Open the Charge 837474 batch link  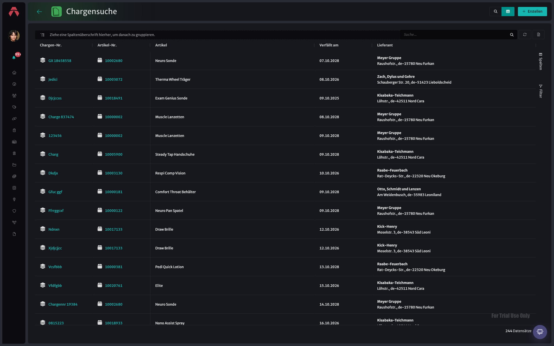click(61, 117)
